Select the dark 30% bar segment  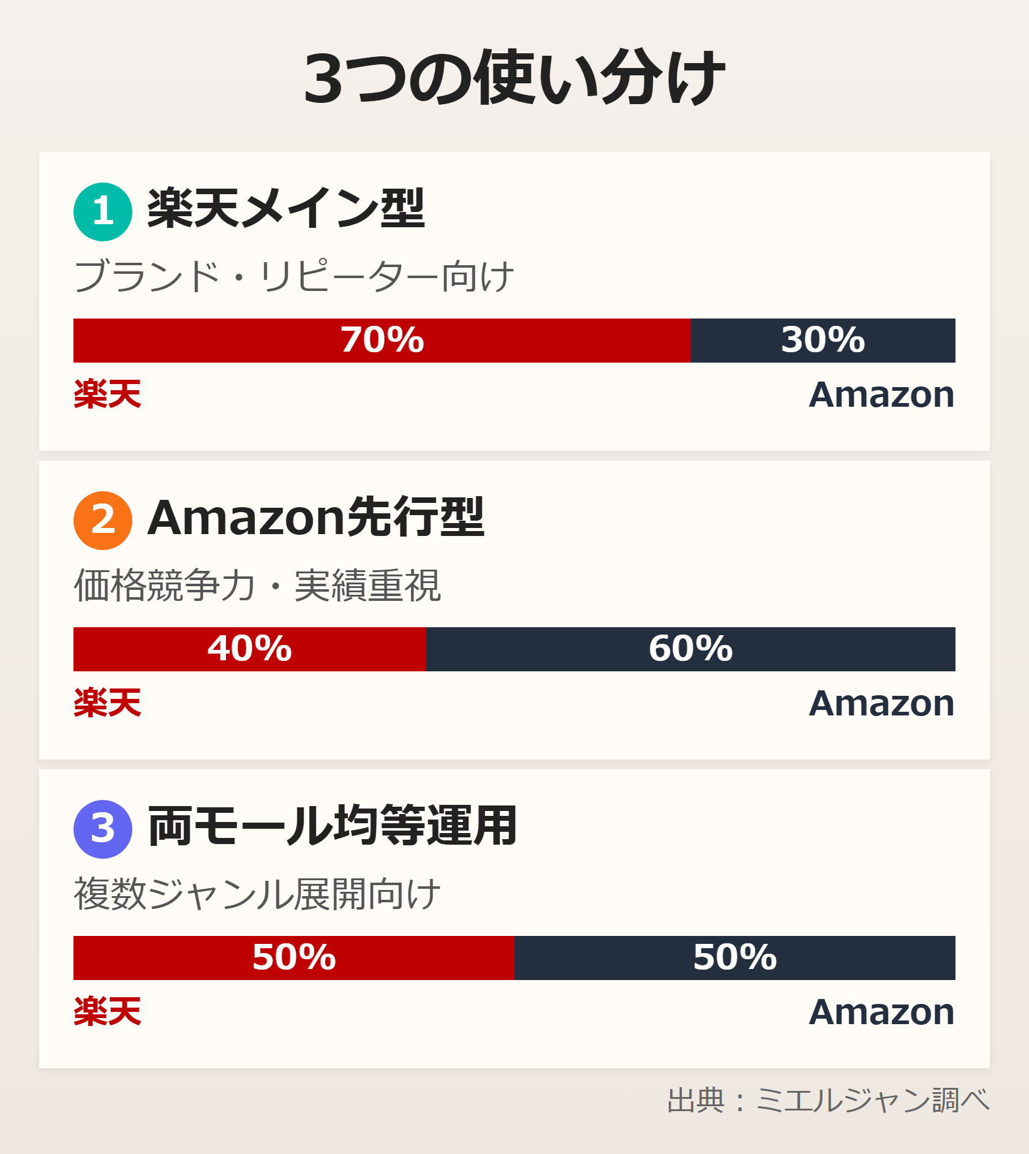(x=823, y=341)
